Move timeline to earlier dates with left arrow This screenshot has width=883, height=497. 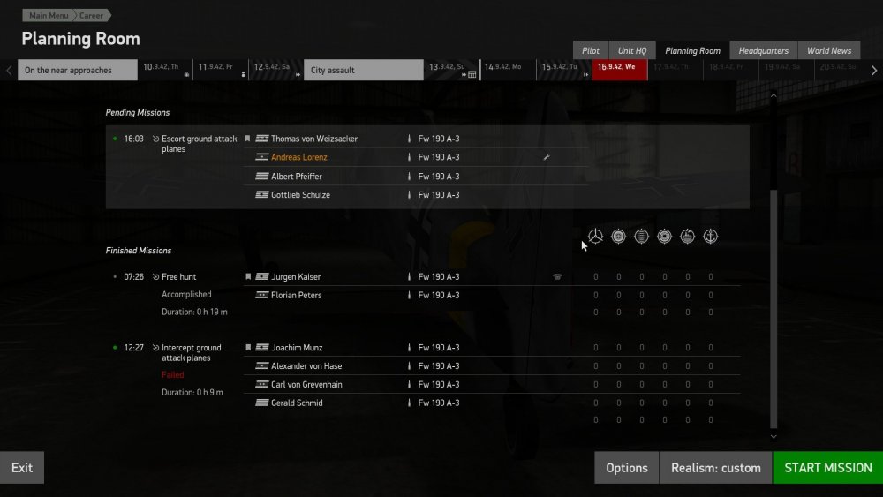coord(9,71)
